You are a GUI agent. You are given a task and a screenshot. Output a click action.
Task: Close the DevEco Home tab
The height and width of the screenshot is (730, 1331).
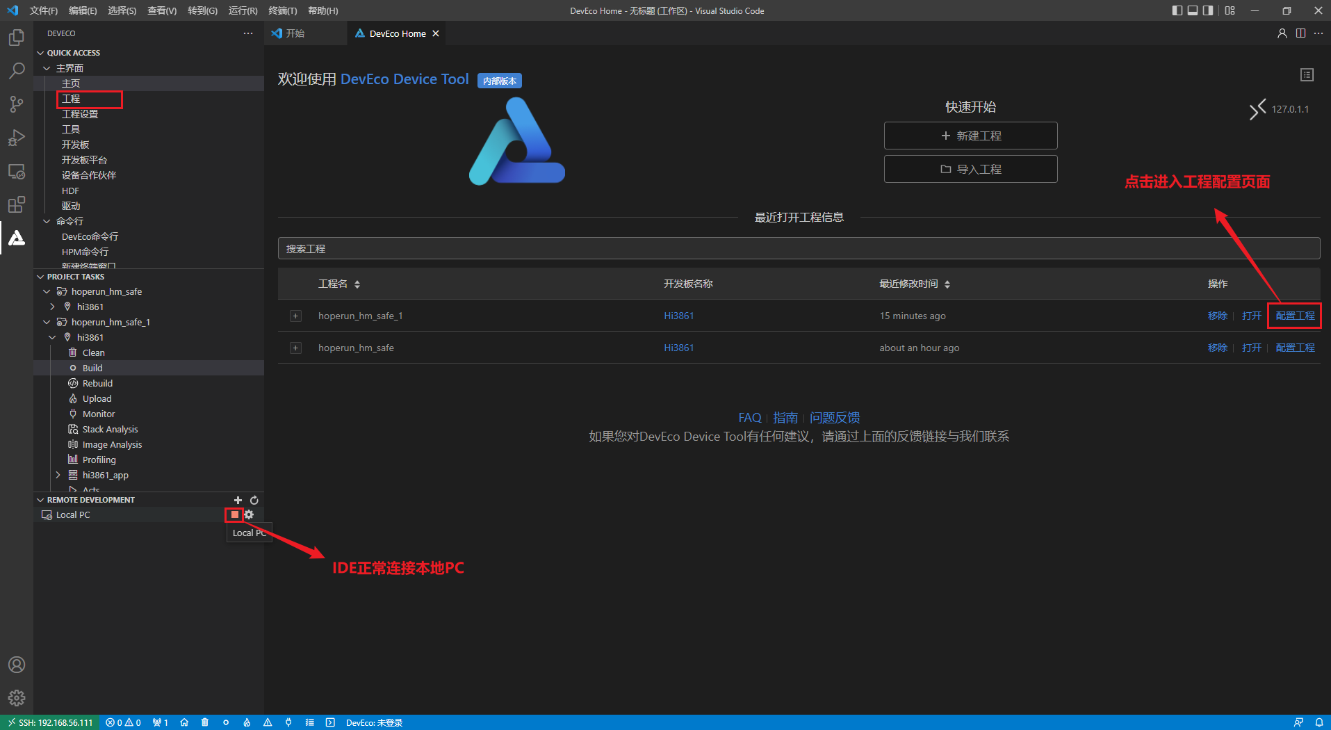pyautogui.click(x=436, y=33)
